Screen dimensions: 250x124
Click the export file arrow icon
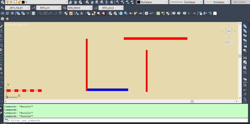(34, 13)
